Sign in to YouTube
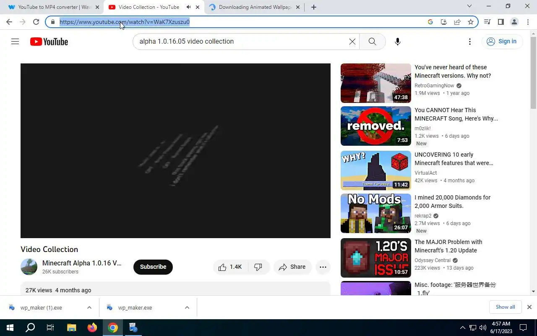 click(x=502, y=41)
